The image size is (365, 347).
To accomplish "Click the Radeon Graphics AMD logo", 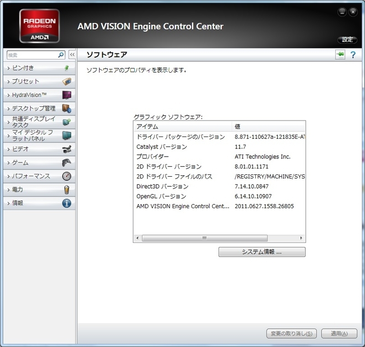I will click(x=40, y=26).
